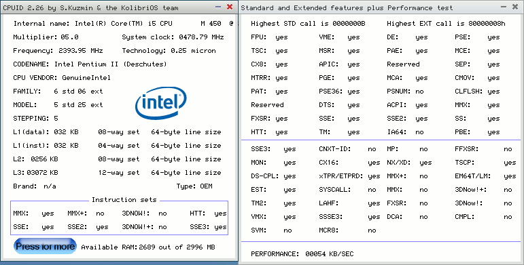Click the CODENAME: Intel Pentium II (Deschutes) line
524x265 pixels.
pyautogui.click(x=90, y=64)
